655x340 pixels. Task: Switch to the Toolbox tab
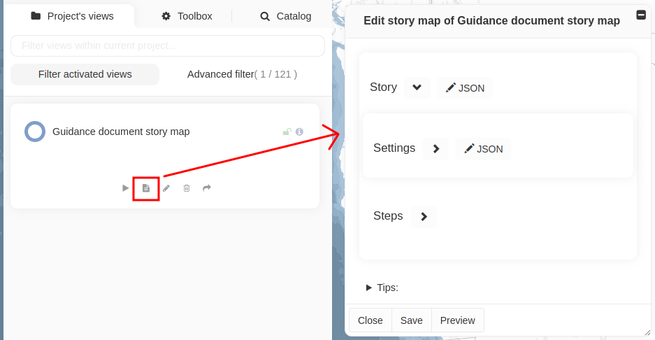[187, 15]
